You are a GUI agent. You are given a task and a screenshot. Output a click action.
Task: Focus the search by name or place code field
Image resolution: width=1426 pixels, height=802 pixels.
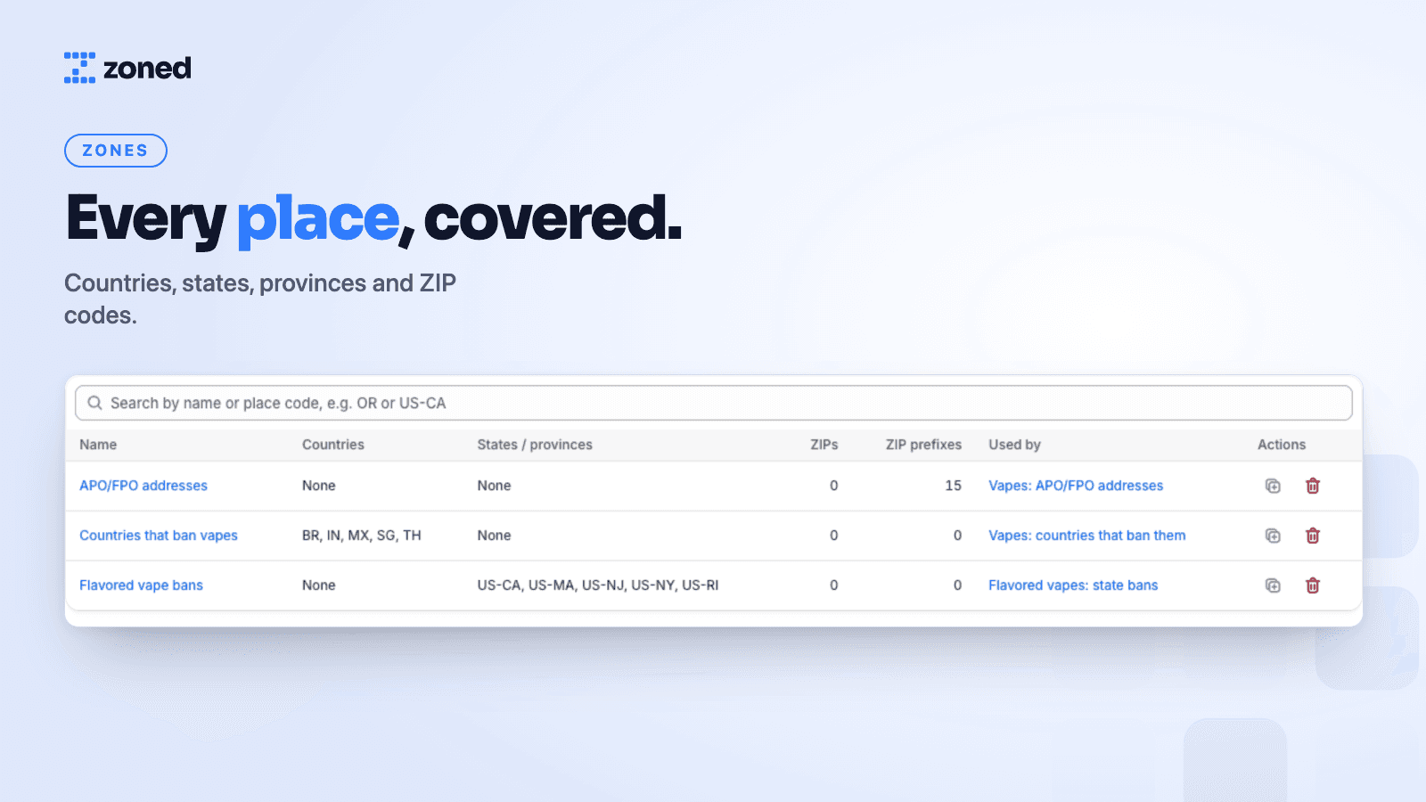pyautogui.click(x=714, y=403)
